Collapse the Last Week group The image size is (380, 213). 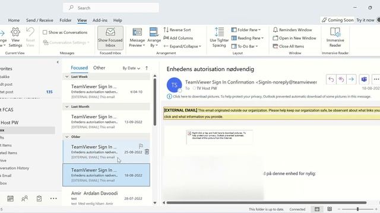click(x=67, y=76)
